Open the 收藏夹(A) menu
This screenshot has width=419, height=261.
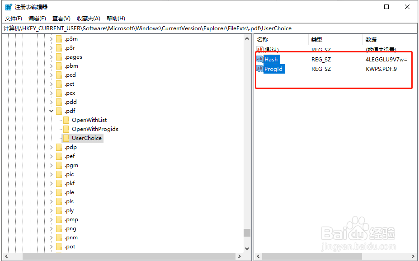(x=89, y=19)
